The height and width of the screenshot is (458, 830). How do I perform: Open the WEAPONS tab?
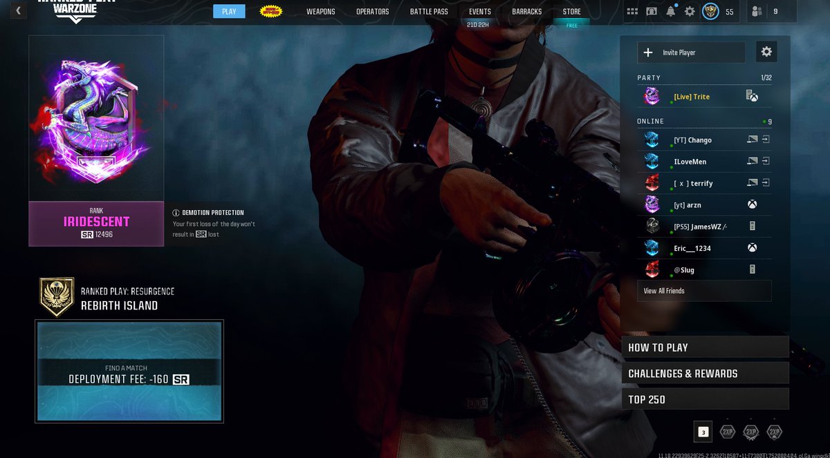pyautogui.click(x=321, y=12)
